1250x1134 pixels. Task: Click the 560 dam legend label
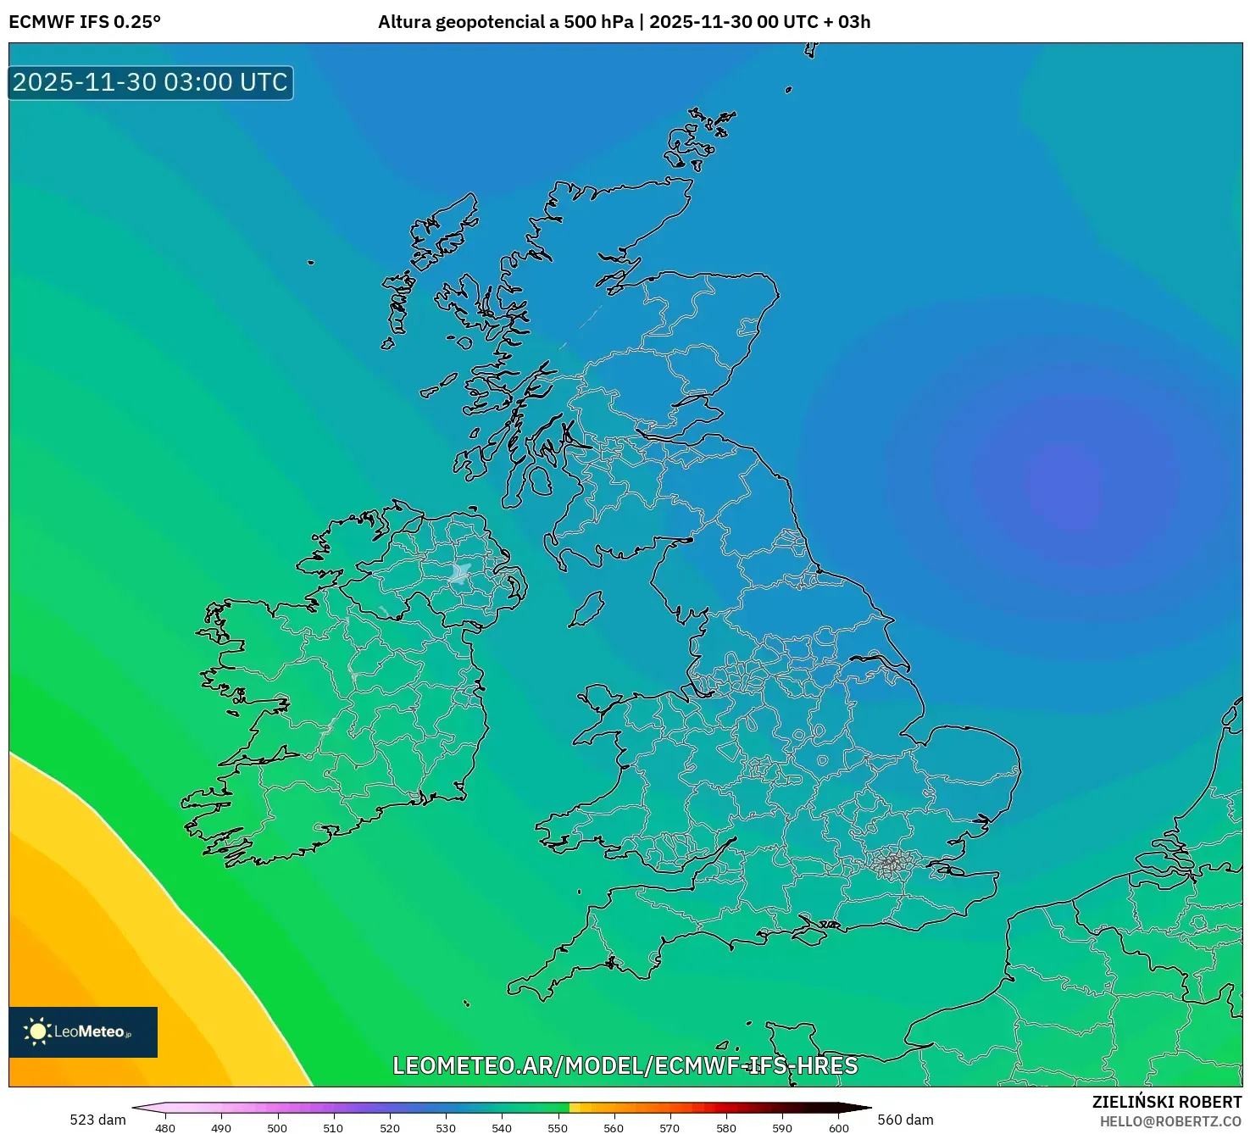point(907,1120)
